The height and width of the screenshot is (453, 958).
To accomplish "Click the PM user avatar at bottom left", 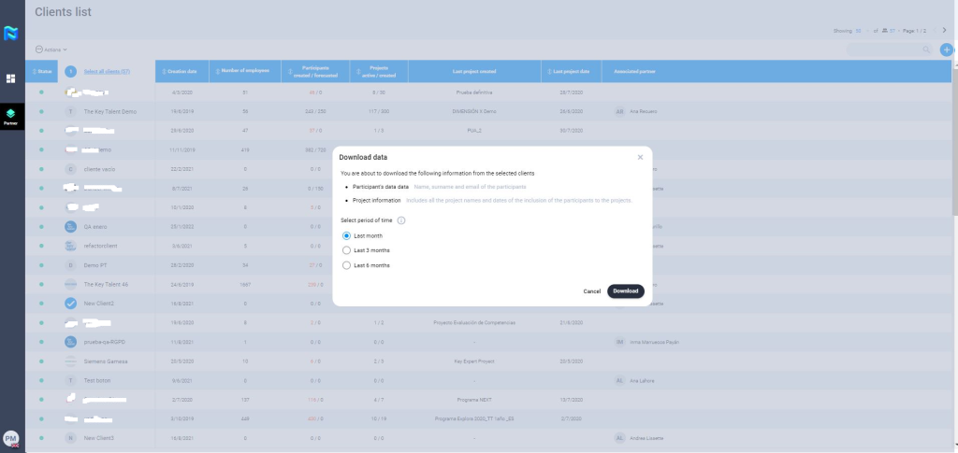I will point(11,438).
